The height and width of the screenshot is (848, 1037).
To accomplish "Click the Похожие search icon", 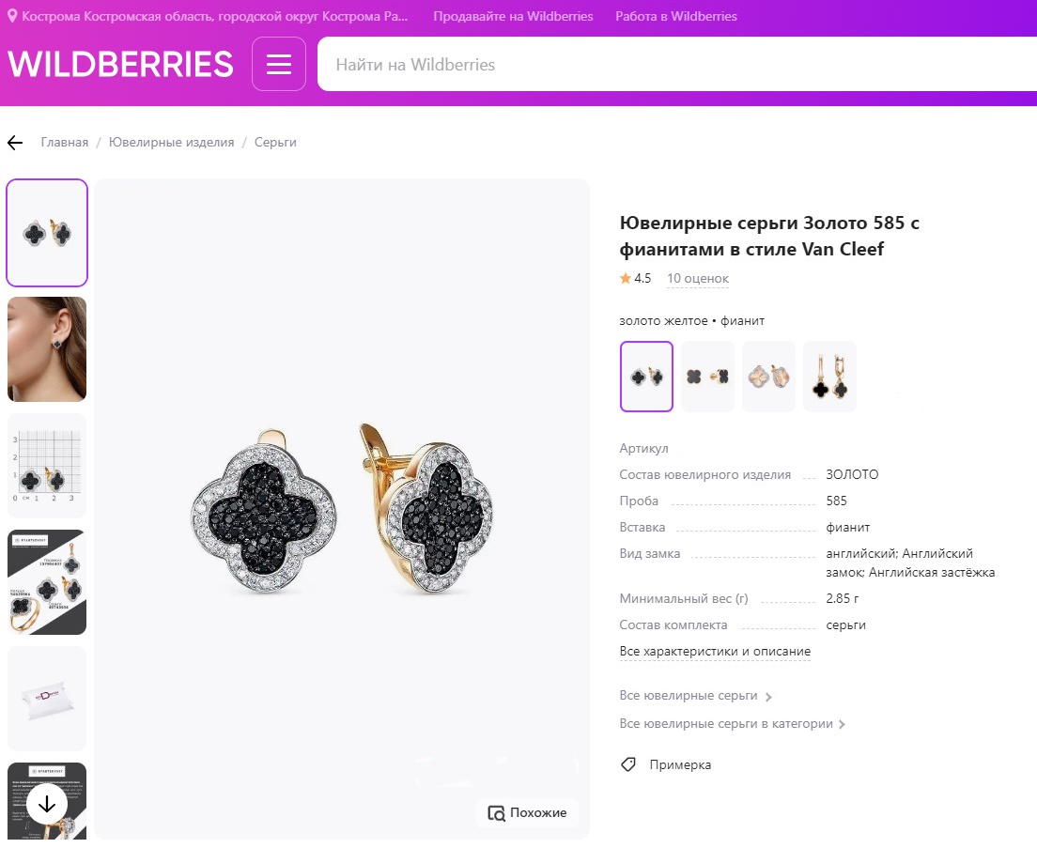I will coord(496,813).
